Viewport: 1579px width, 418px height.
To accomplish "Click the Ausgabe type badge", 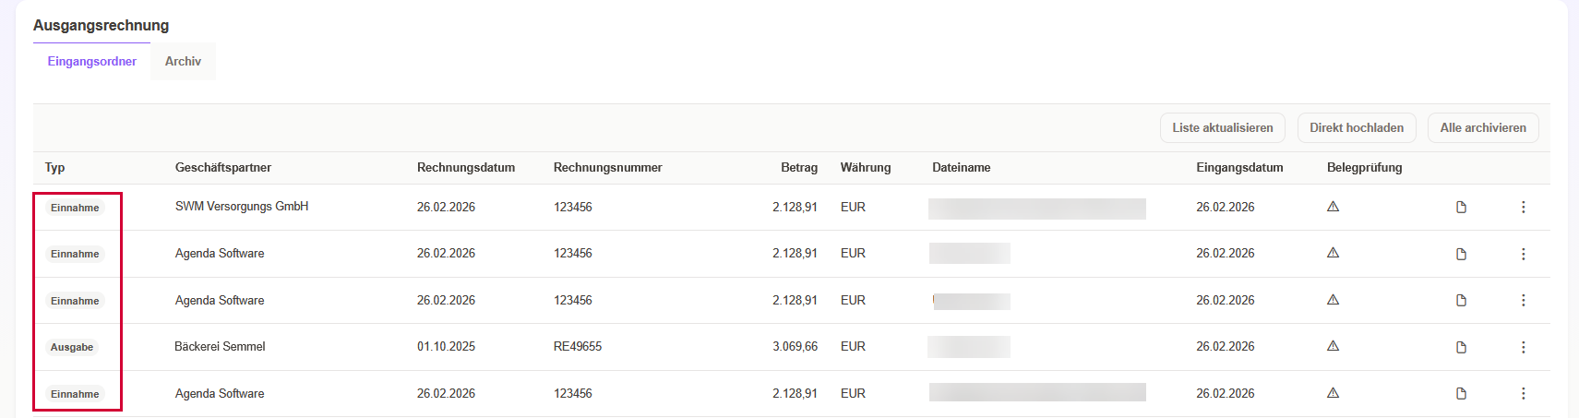I will (72, 348).
